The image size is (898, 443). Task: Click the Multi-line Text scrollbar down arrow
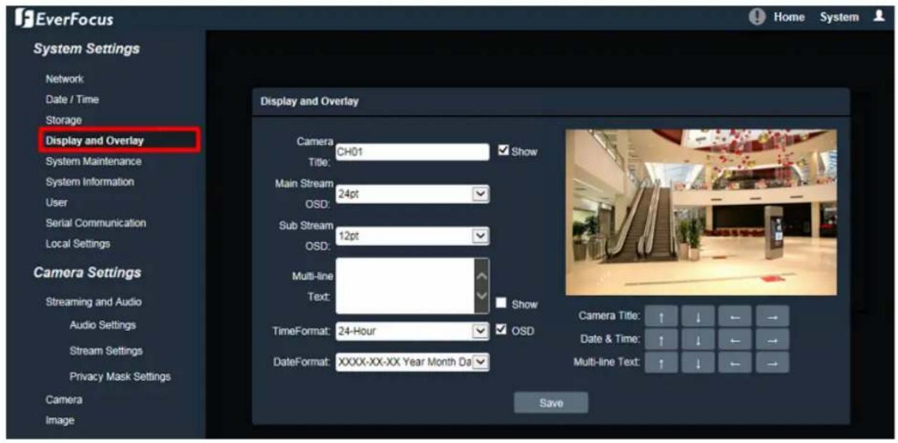point(482,295)
